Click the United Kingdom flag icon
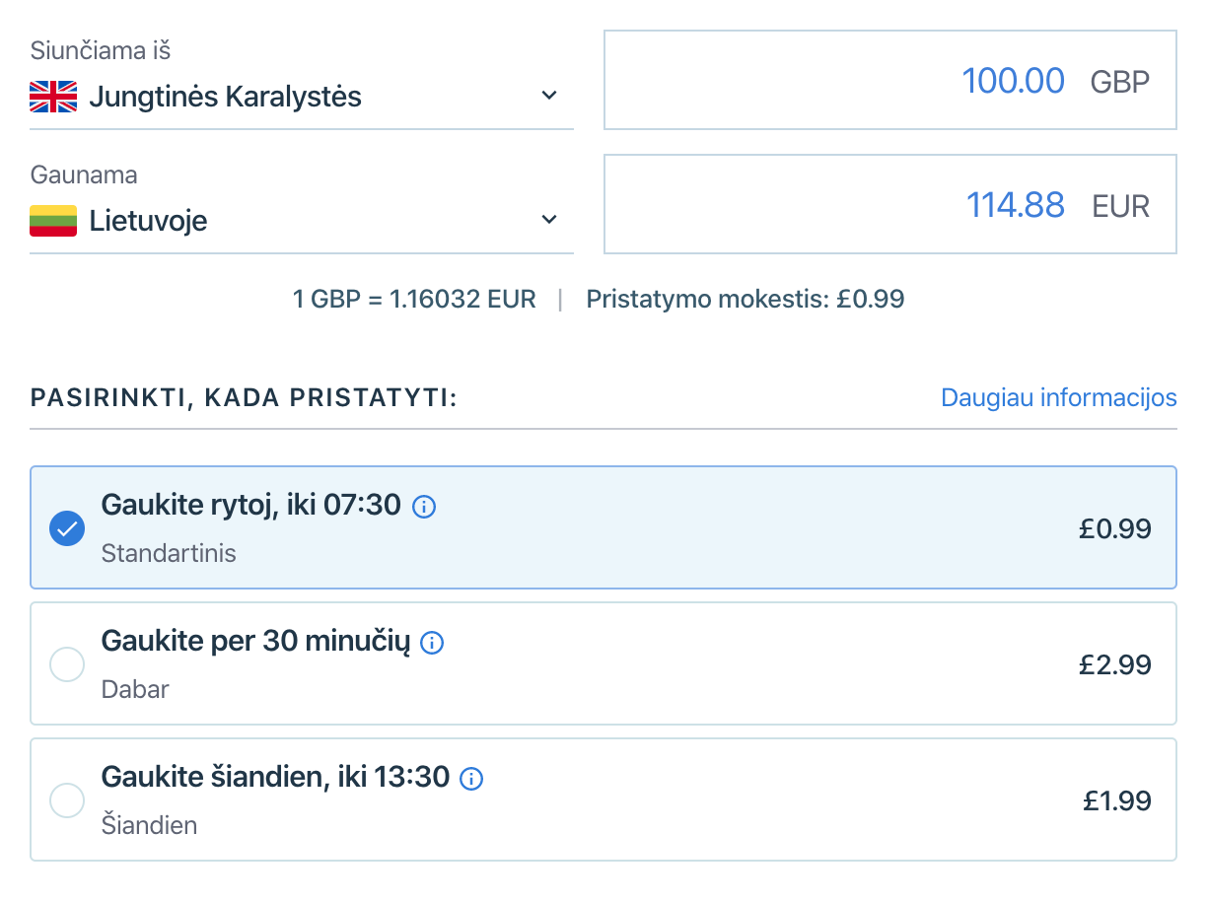The image size is (1207, 903). (53, 97)
